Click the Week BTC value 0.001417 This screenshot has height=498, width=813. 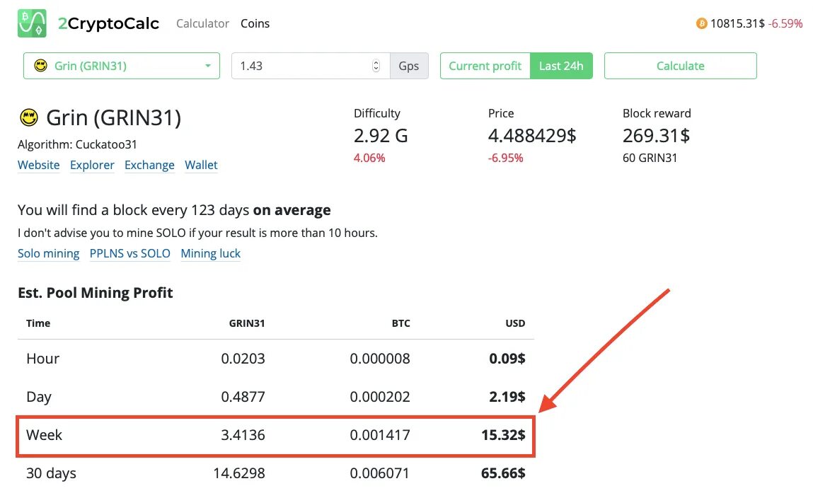(379, 435)
